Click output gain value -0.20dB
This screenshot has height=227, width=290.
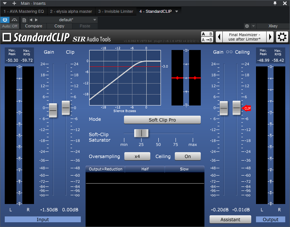tap(220, 210)
